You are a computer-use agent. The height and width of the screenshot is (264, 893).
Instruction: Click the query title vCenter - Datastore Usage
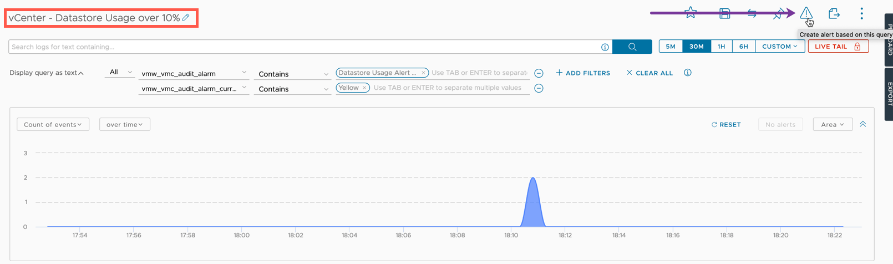[94, 18]
